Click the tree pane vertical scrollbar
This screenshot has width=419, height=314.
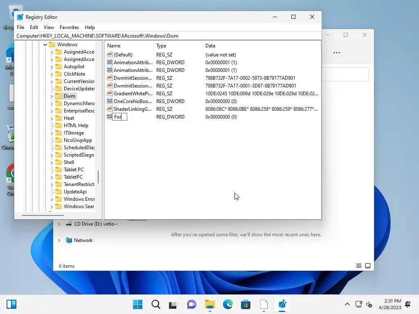pos(98,177)
